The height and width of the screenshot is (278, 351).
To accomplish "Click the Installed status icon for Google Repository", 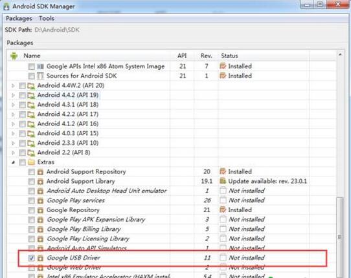I will point(223,210).
